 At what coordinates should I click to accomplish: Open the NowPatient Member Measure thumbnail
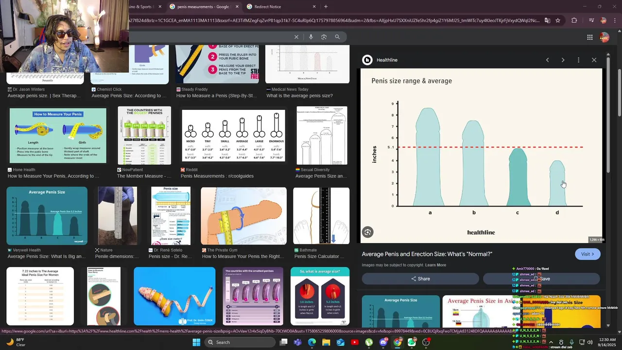(x=144, y=136)
